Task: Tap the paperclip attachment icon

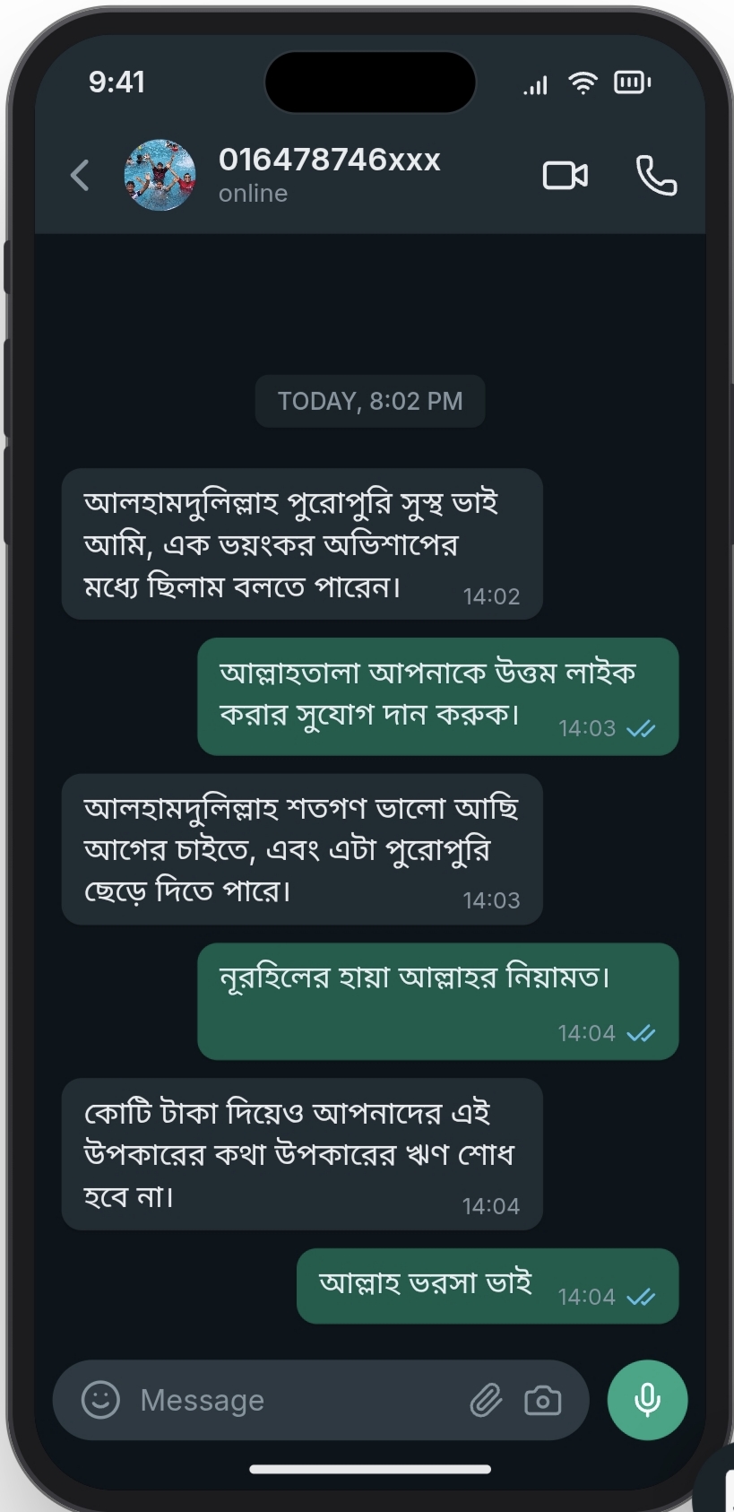Action: click(487, 1400)
